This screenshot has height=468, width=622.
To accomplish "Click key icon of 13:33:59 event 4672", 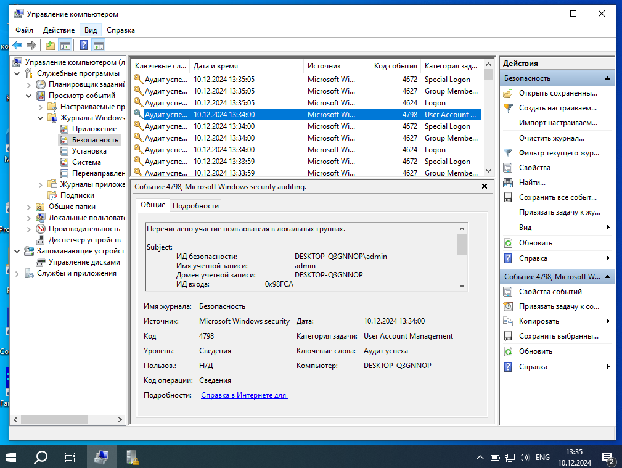I will coord(138,160).
